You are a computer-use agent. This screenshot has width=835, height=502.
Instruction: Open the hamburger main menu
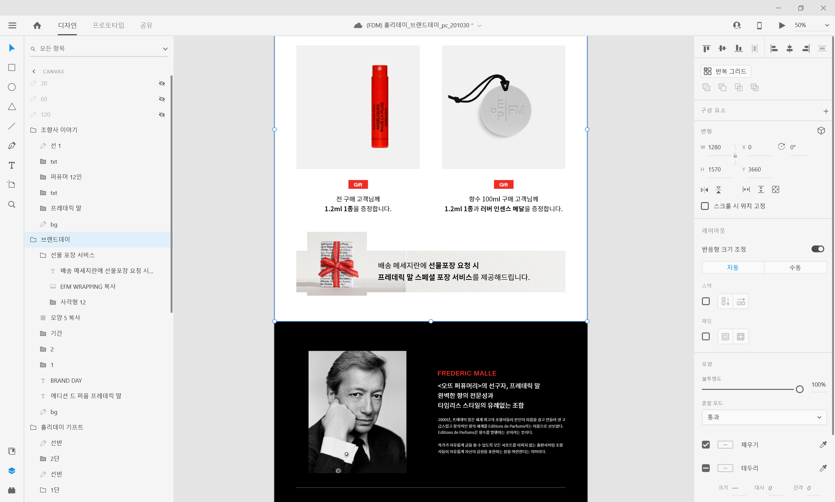(12, 25)
